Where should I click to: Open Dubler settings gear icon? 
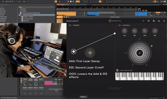pyautogui.click(x=149, y=21)
